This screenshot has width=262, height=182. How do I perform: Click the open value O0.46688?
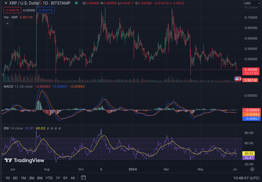[x=91, y=3]
